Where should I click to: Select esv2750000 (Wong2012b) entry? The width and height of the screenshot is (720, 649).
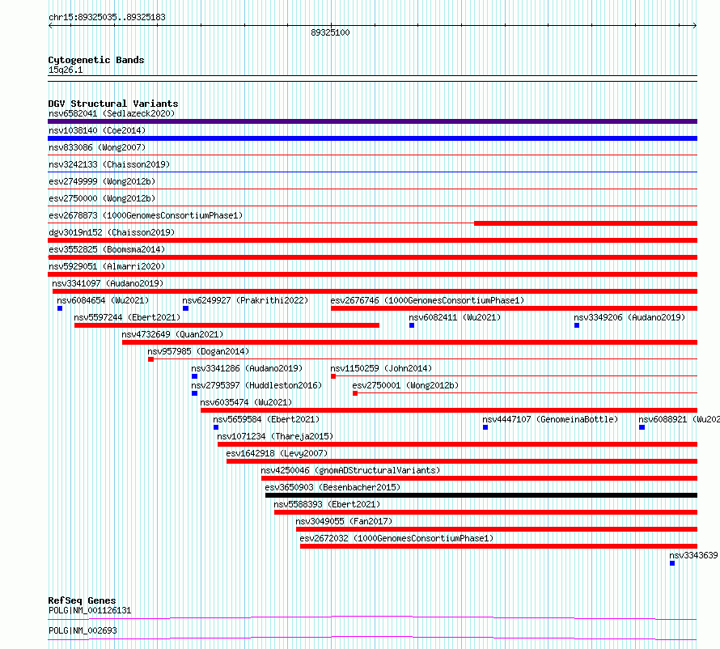click(102, 198)
